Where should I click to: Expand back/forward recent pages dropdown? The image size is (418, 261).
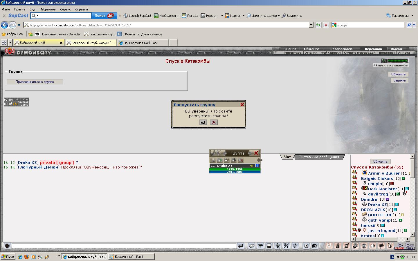pyautogui.click(x=19, y=25)
